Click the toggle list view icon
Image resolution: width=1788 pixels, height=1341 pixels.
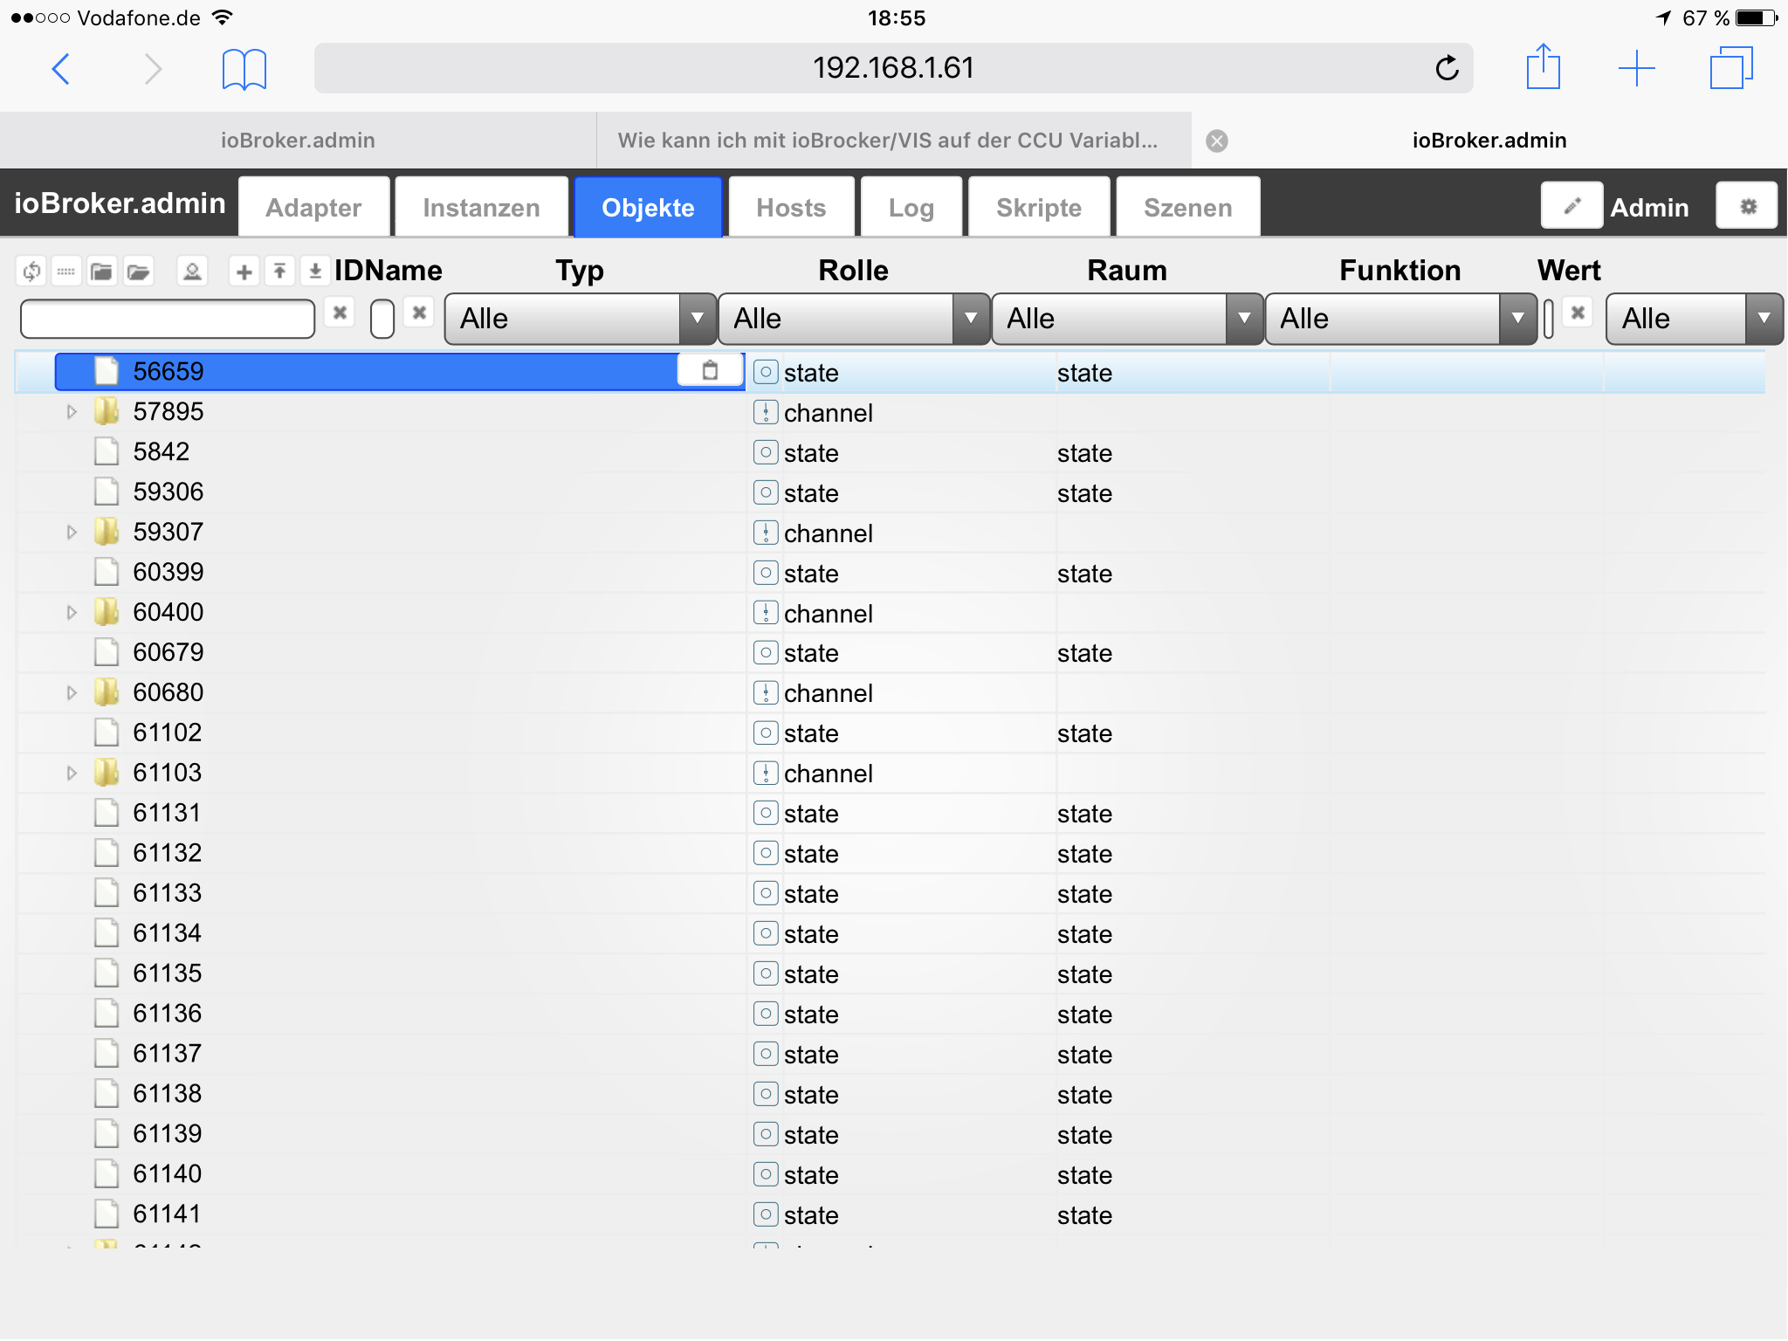tap(66, 272)
